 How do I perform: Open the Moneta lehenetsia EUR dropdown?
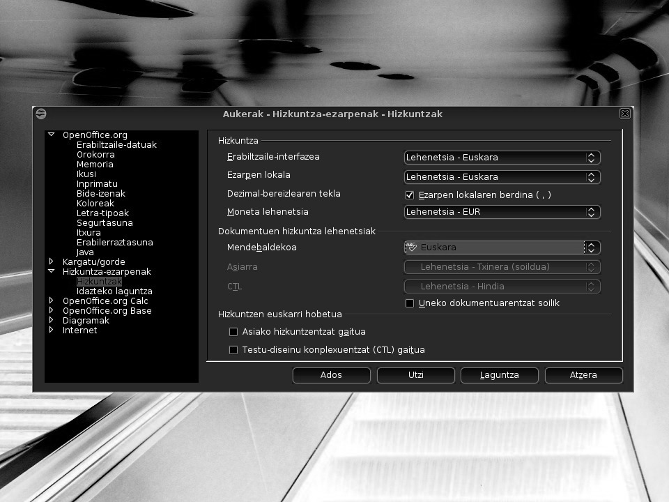[502, 212]
